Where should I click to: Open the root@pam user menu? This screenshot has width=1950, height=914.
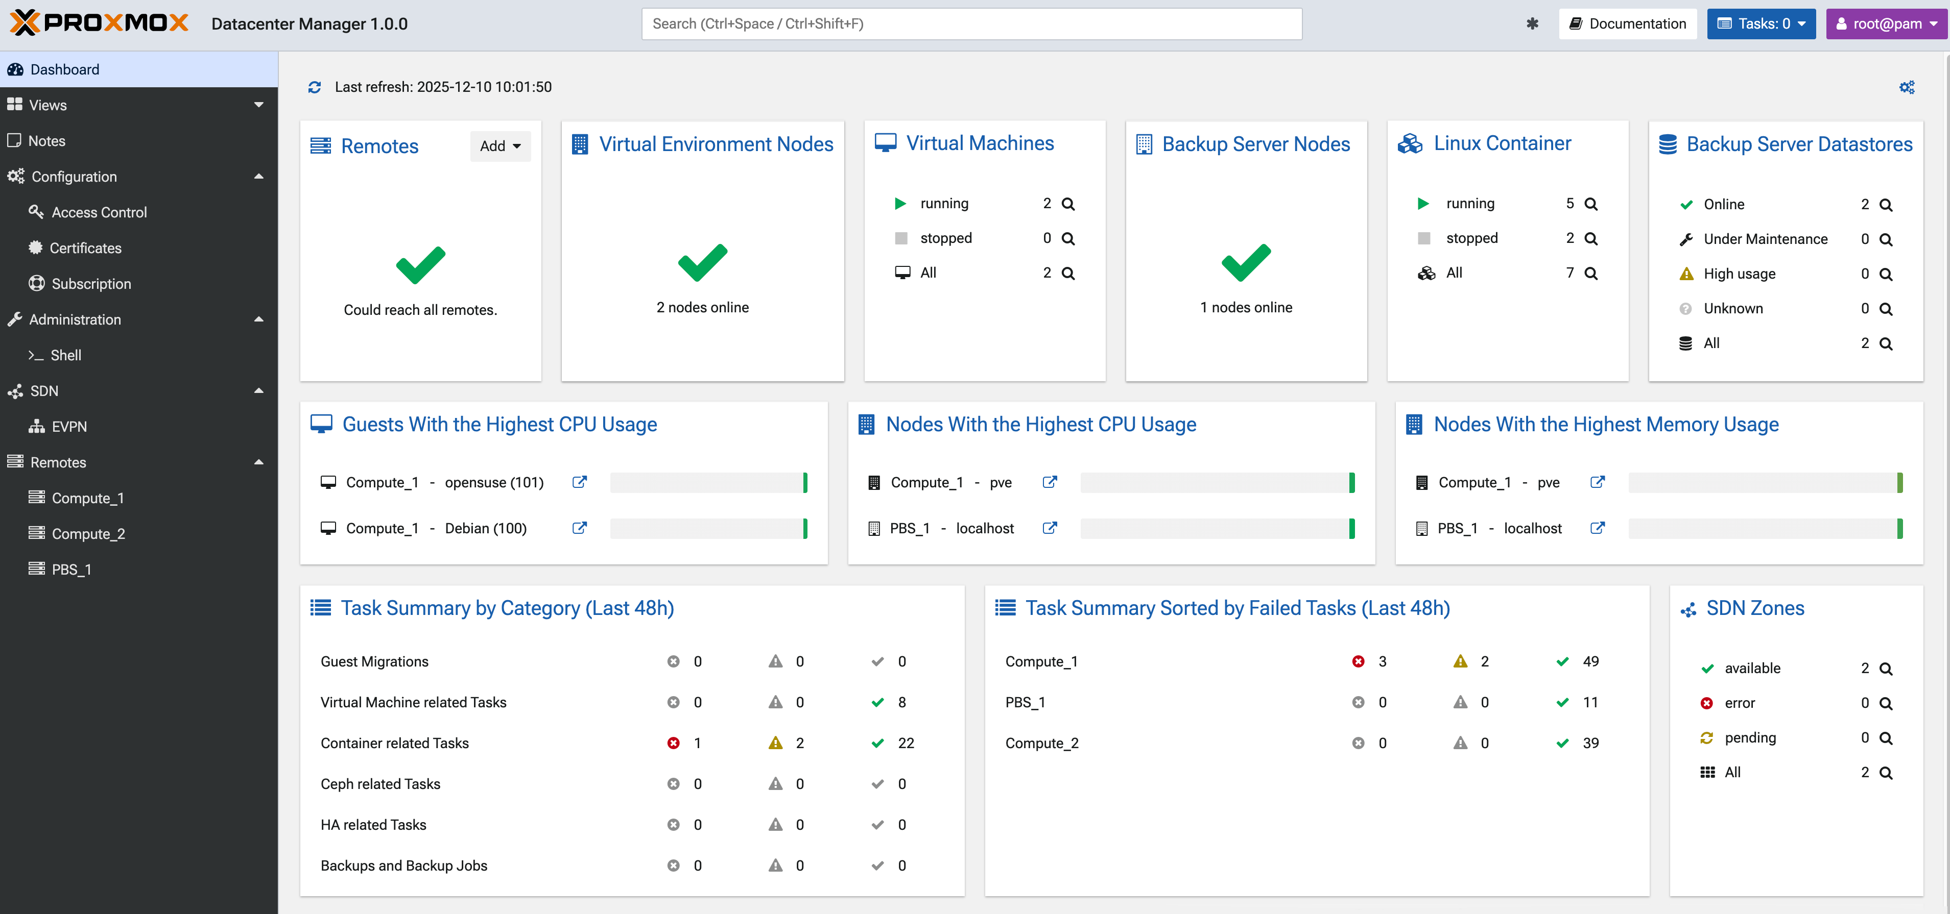[x=1887, y=23]
